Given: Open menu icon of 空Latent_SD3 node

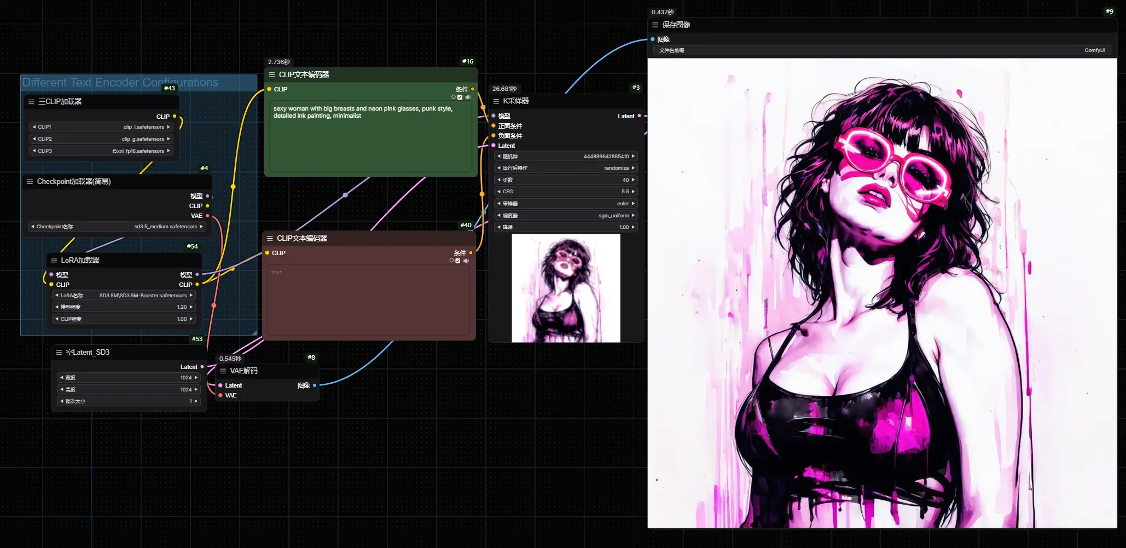Looking at the screenshot, I should (59, 352).
